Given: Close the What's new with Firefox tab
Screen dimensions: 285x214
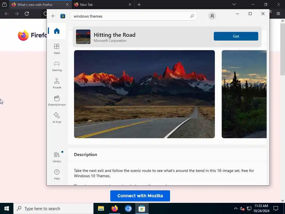Looking at the screenshot, I should (67, 4).
